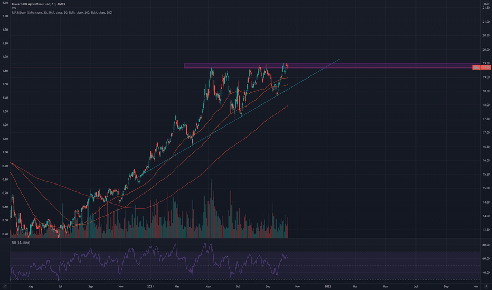Click the 0.40 left scale value
The image size is (492, 290).
(5, 234)
